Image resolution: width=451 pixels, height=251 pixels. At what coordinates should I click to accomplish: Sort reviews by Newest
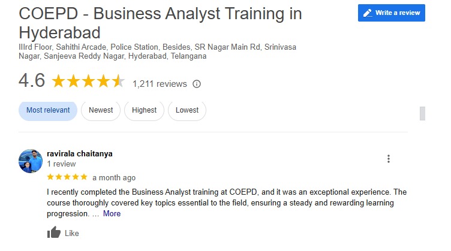pos(101,110)
